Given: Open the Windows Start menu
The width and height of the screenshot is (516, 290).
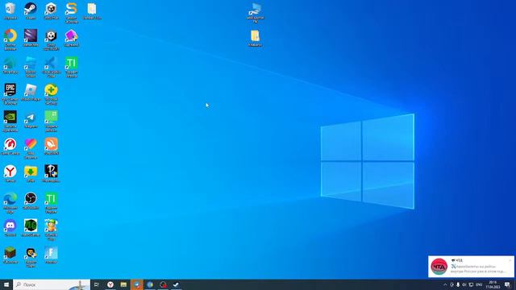Looking at the screenshot, I should pyautogui.click(x=6, y=284).
